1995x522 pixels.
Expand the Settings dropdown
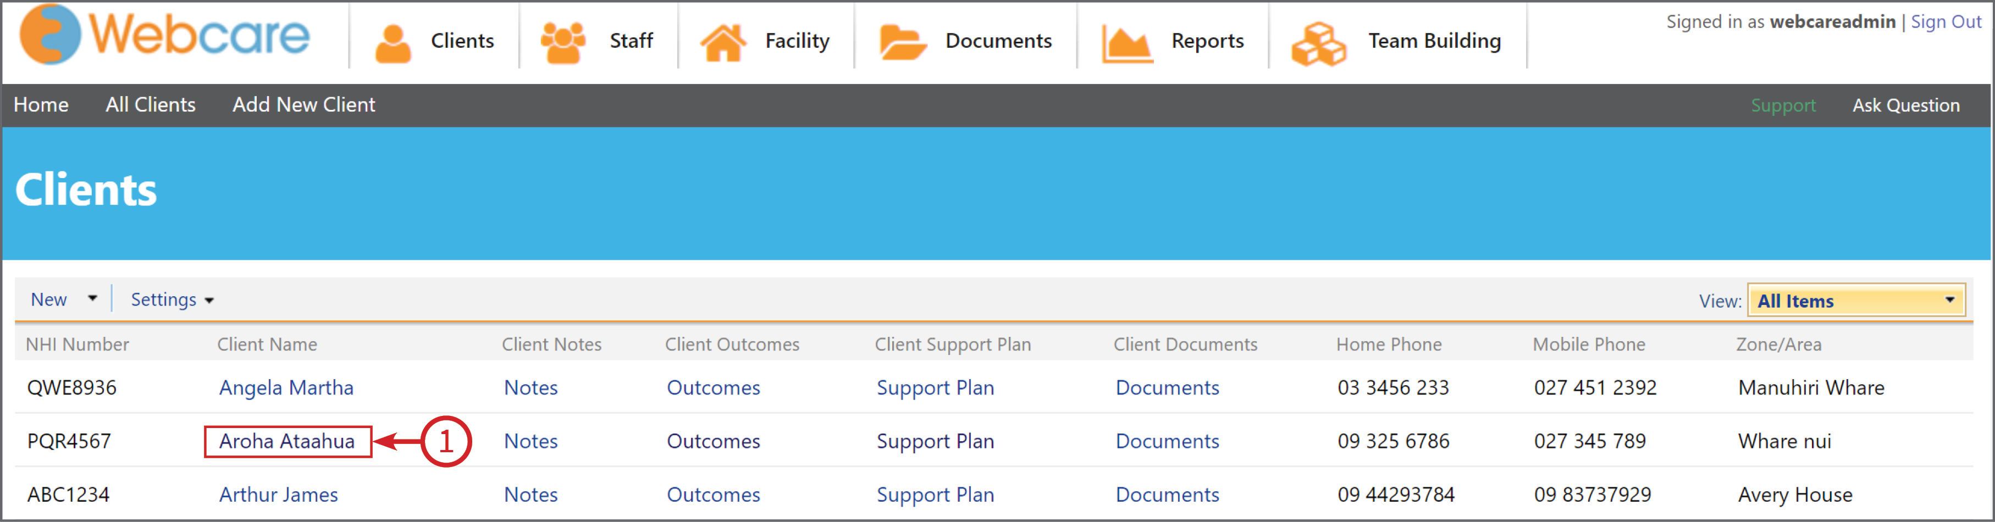click(x=171, y=299)
